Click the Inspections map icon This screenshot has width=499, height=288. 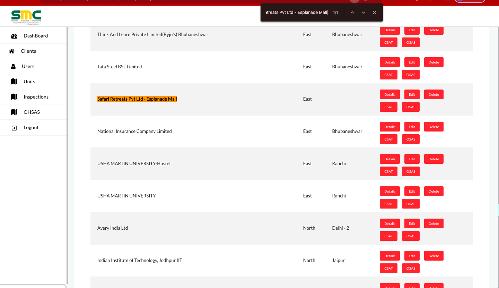point(14,97)
